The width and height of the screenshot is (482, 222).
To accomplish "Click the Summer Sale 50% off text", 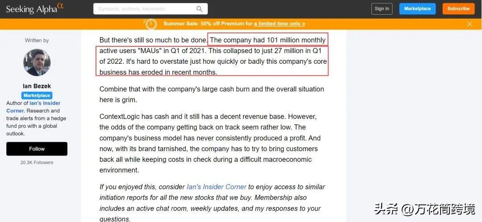I will tap(208, 24).
